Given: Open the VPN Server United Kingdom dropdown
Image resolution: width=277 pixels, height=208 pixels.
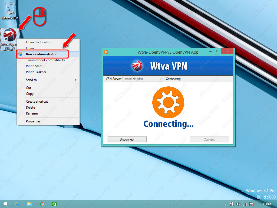Looking at the screenshot, I should 142,79.
